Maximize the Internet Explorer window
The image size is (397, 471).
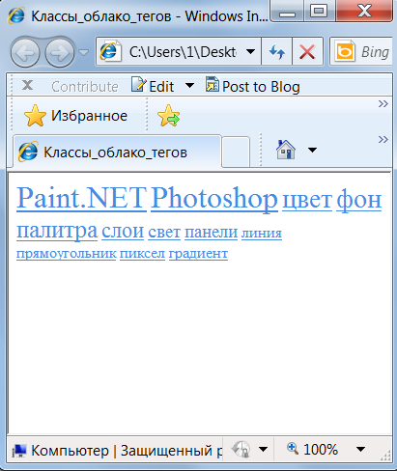click(x=319, y=12)
